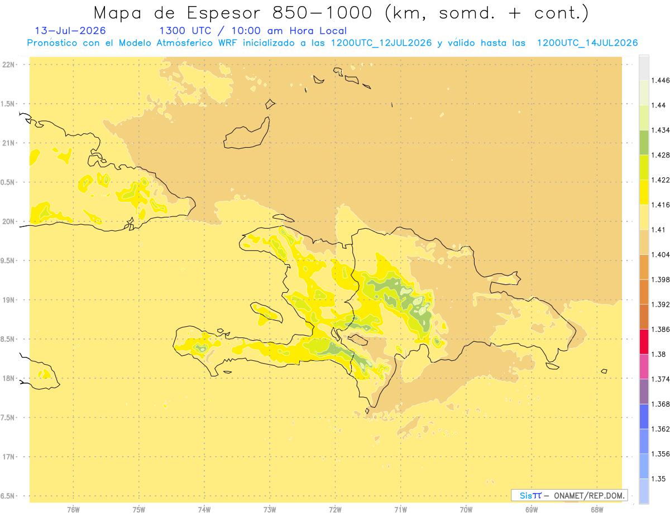Pick the pink swatch between 1.374 and 1.38
The image size is (670, 517).
tap(644, 366)
